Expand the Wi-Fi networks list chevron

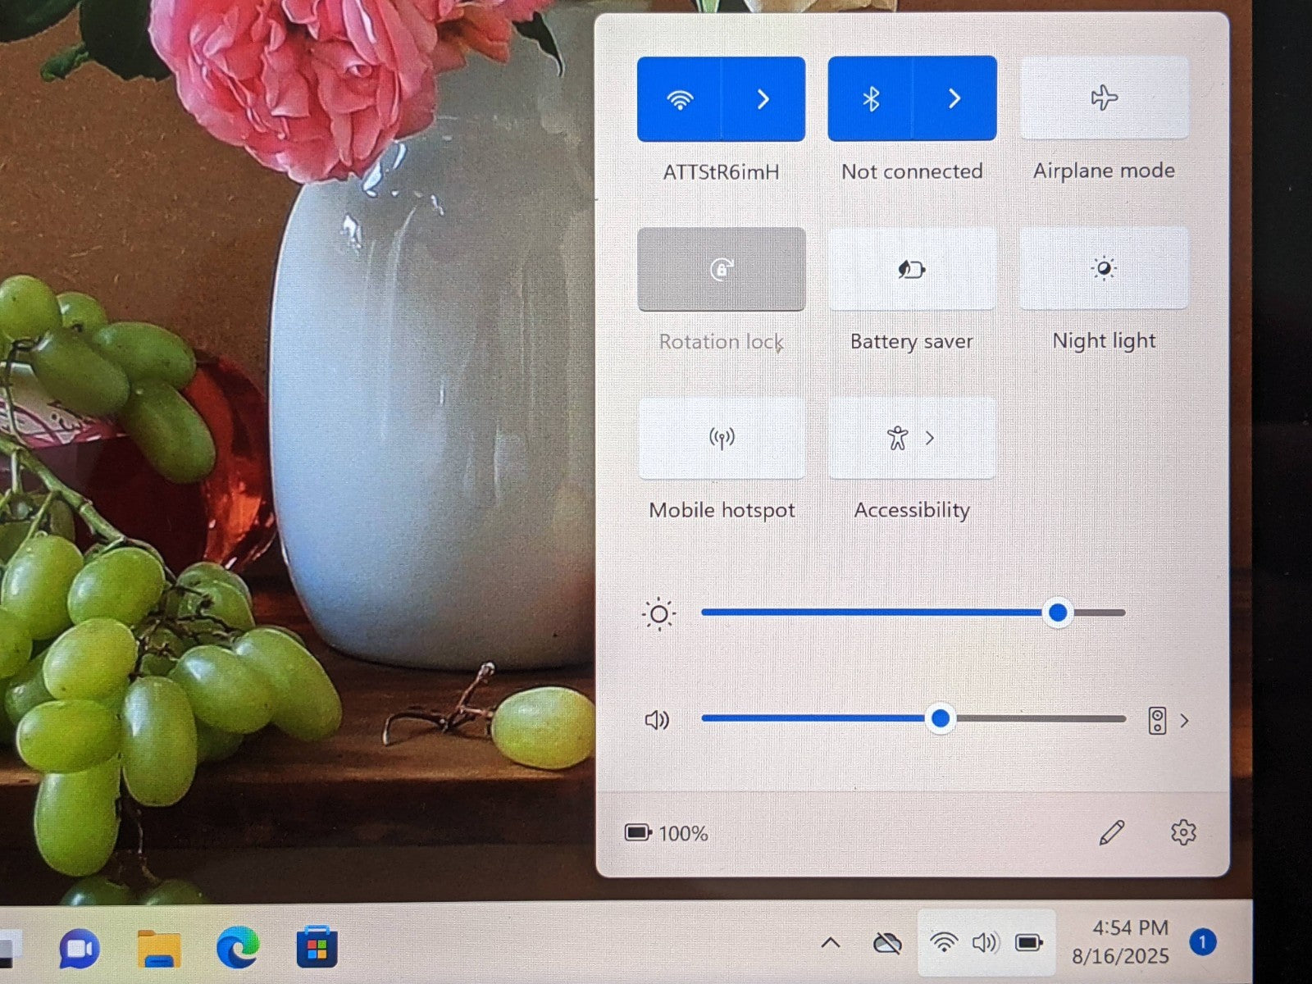pyautogui.click(x=763, y=99)
